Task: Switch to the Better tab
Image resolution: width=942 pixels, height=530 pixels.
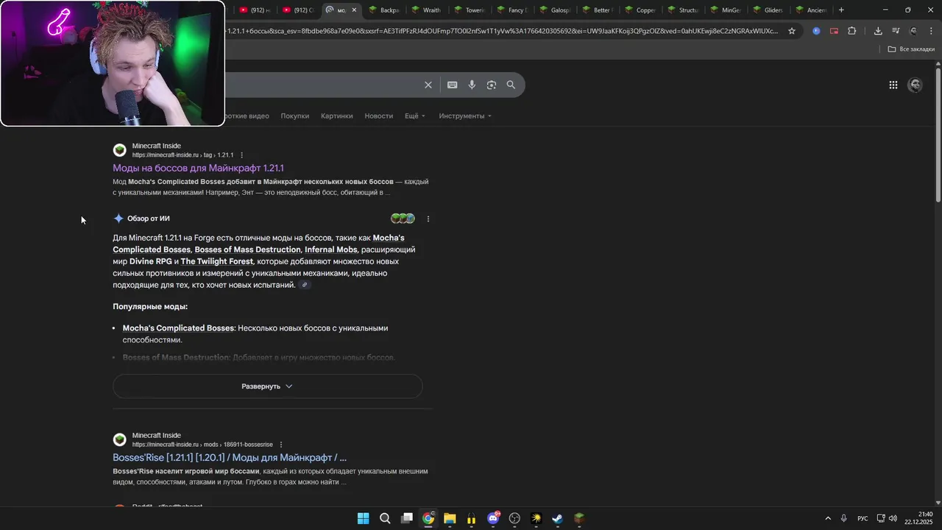Action: coord(597,10)
